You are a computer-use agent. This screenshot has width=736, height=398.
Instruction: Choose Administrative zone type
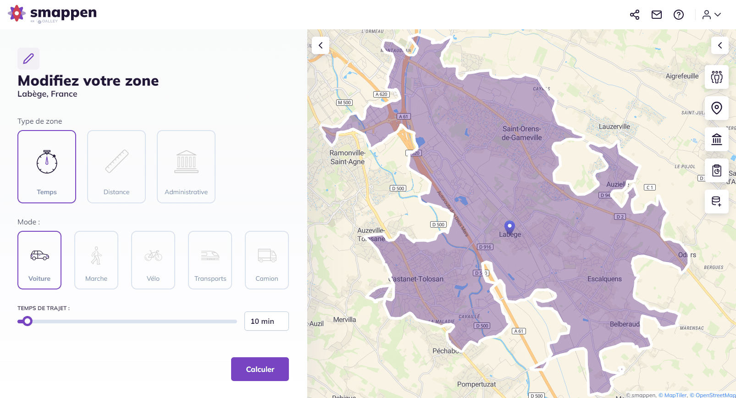coord(186,167)
